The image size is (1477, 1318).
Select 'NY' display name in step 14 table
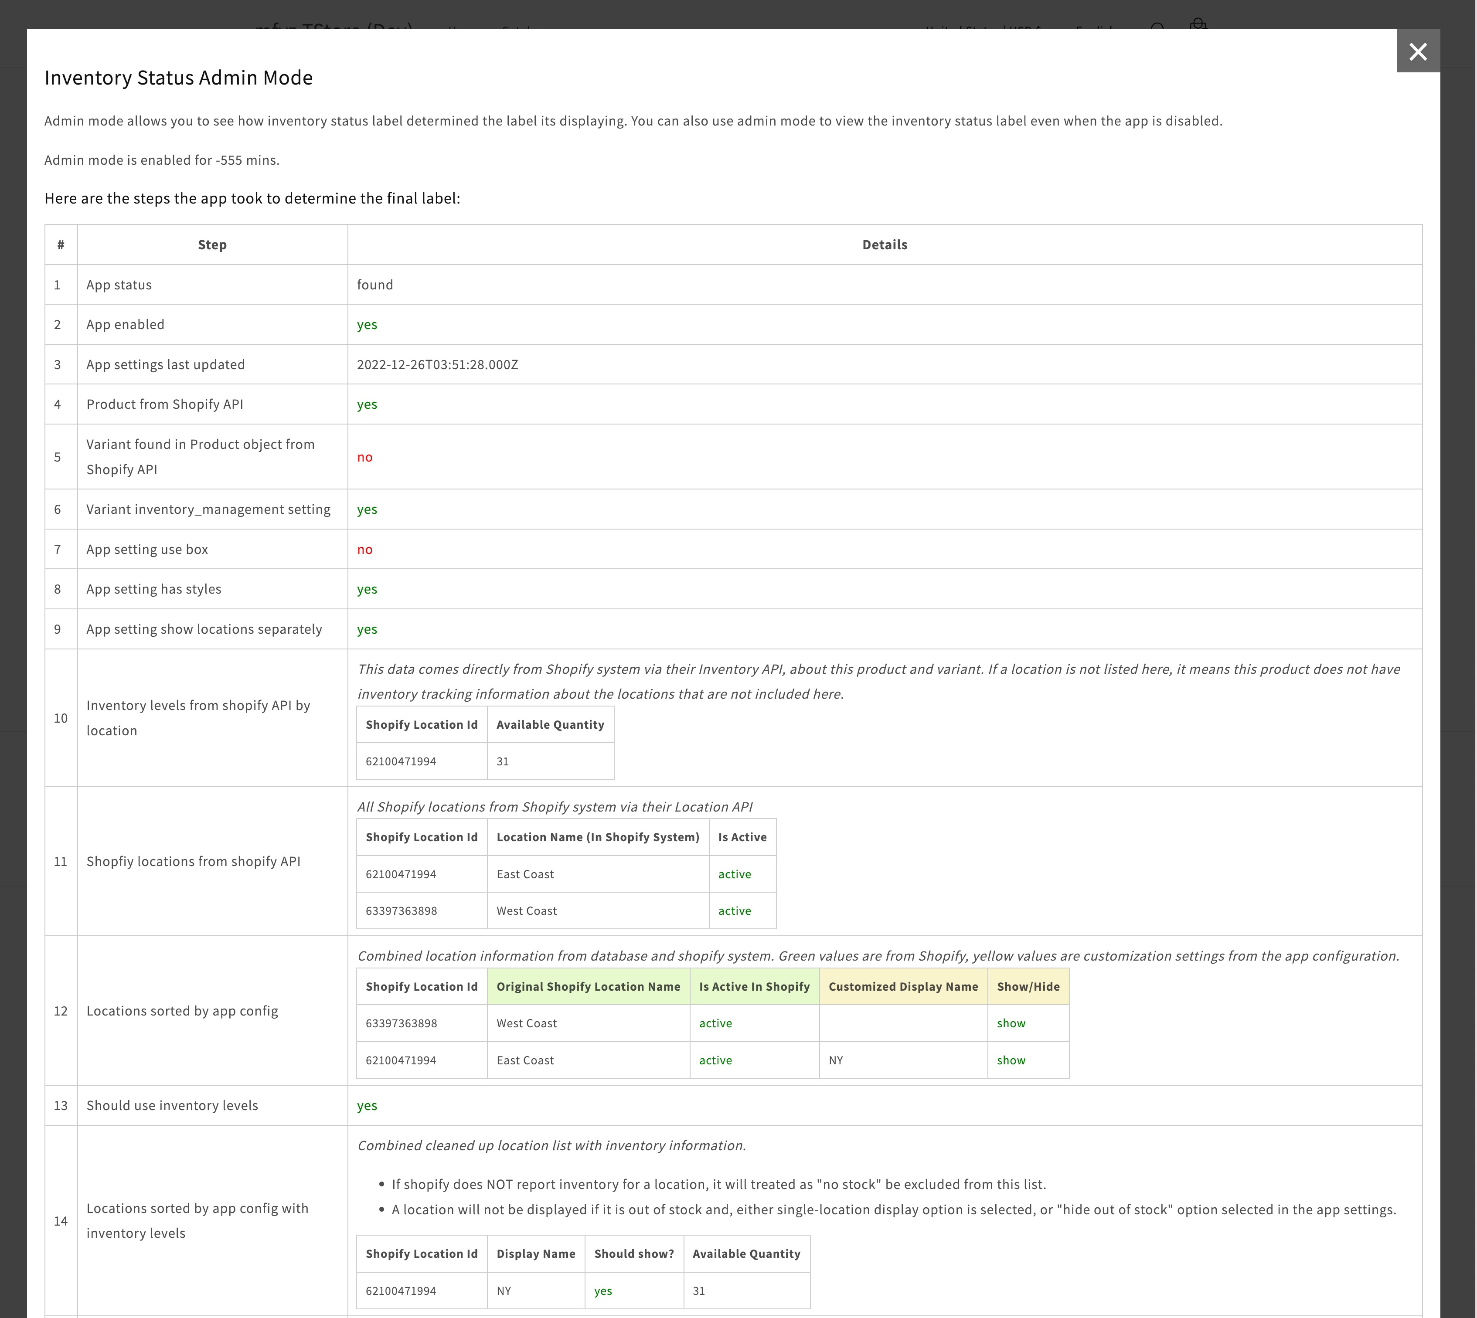click(x=504, y=1291)
